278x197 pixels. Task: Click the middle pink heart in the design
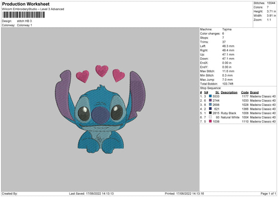(101, 70)
